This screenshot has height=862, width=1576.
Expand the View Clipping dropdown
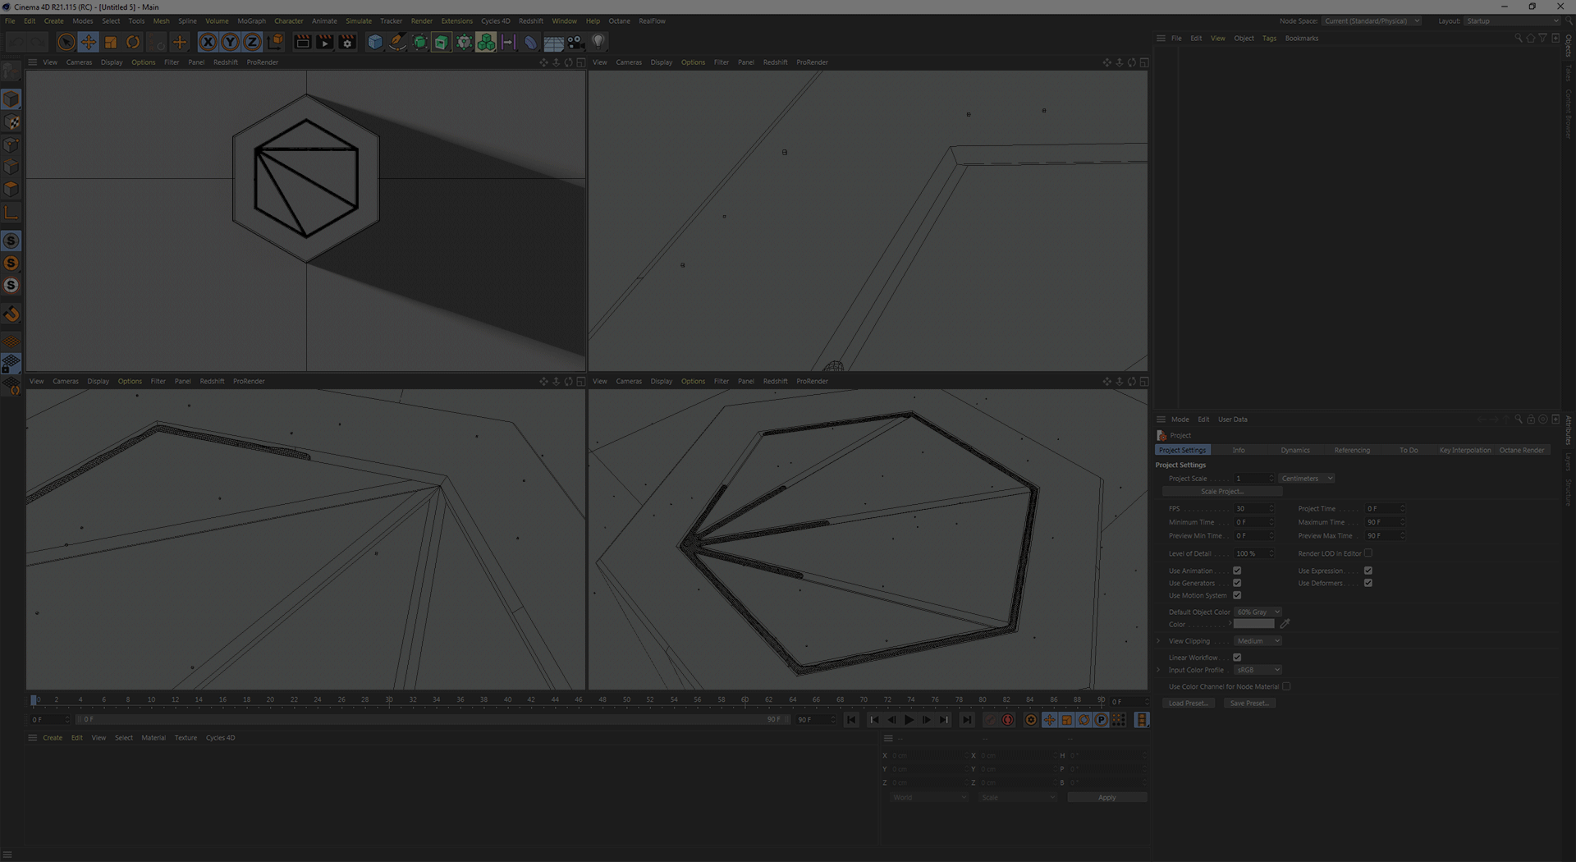1258,641
